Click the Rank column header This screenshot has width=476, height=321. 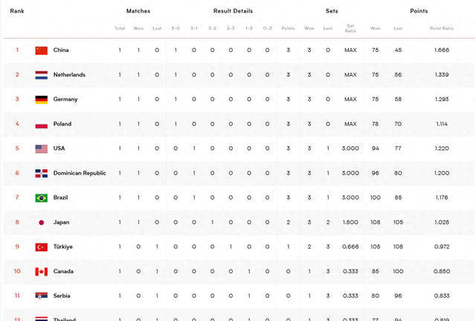tap(17, 11)
